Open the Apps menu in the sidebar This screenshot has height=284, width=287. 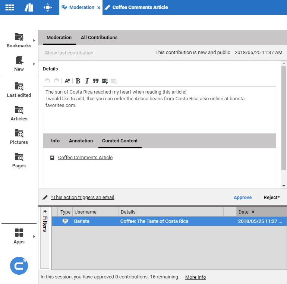pos(19,236)
